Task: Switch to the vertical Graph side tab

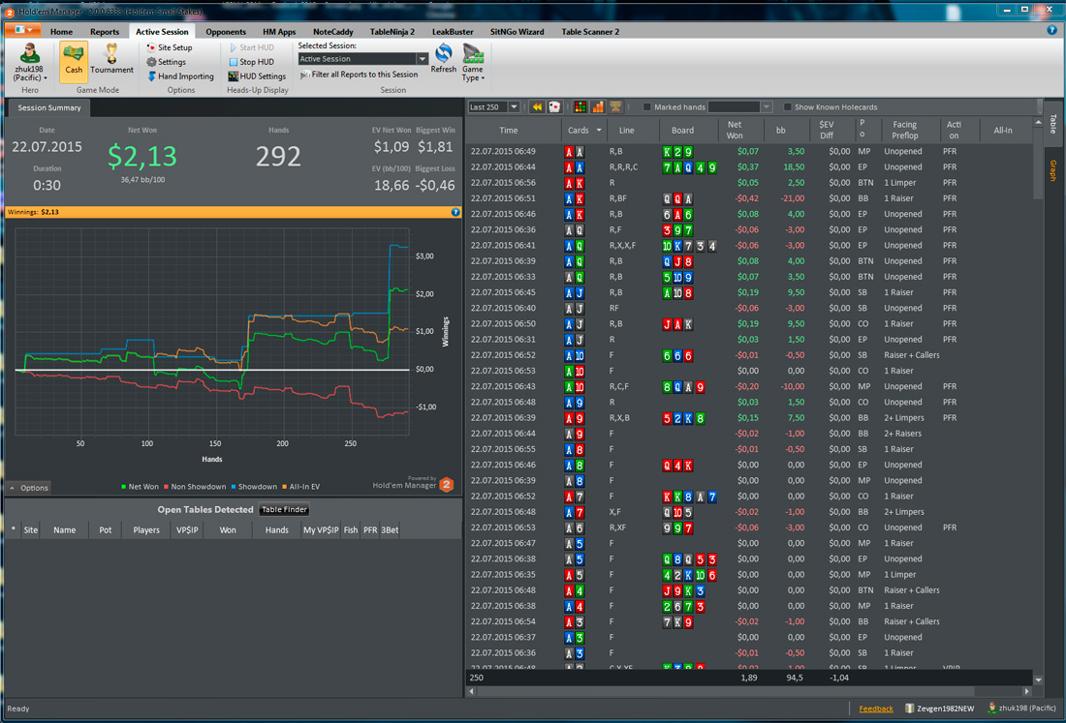Action: point(1052,170)
